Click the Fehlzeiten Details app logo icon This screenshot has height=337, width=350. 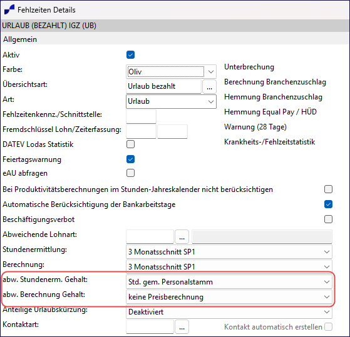click(x=9, y=9)
